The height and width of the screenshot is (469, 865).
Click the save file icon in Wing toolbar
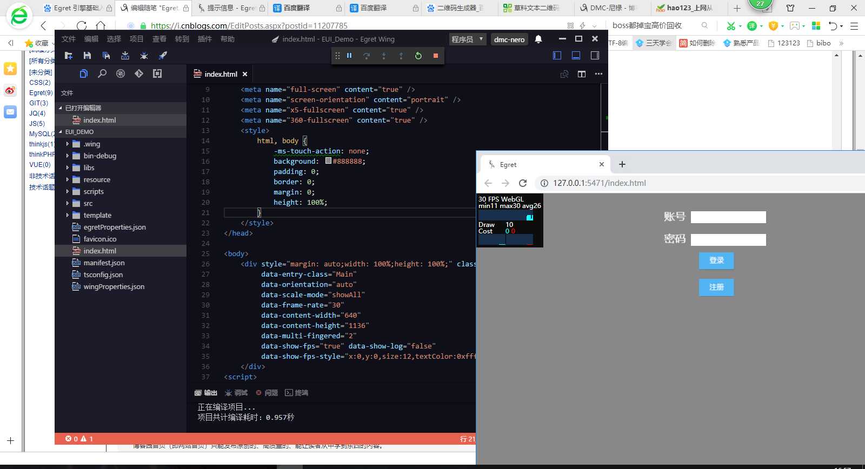(87, 56)
